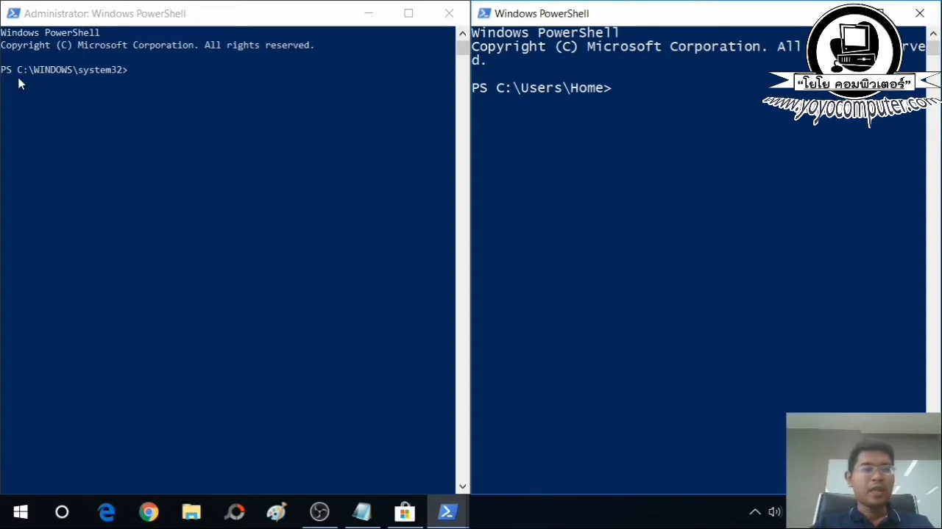Open the Windows Start menu

pos(20,512)
